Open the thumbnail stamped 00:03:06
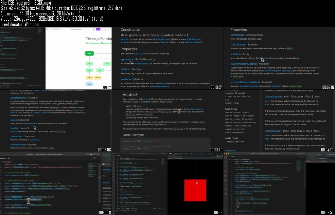335x215 pixels. click(x=56, y=121)
